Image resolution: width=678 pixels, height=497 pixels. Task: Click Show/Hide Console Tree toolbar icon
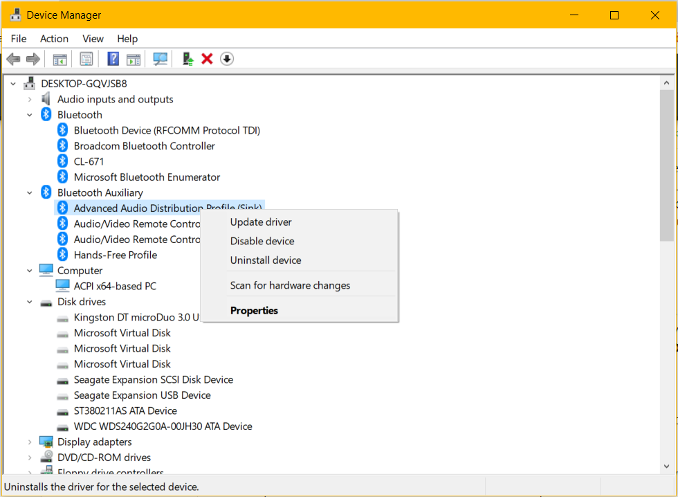point(60,59)
